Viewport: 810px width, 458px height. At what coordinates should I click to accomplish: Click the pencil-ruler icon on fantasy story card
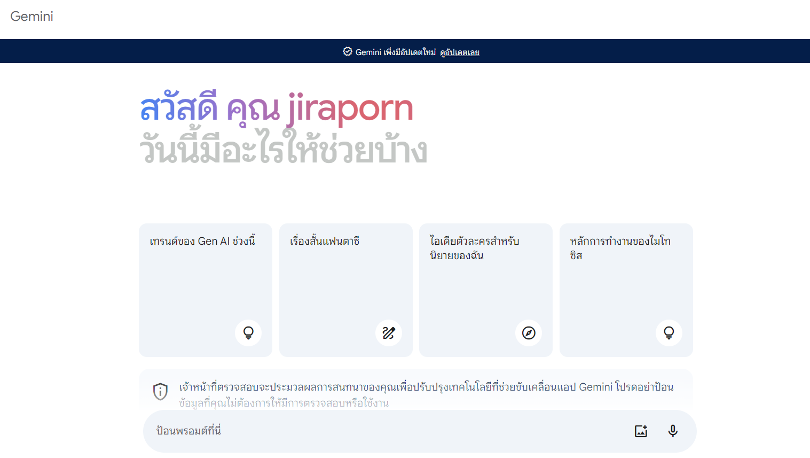(x=389, y=333)
